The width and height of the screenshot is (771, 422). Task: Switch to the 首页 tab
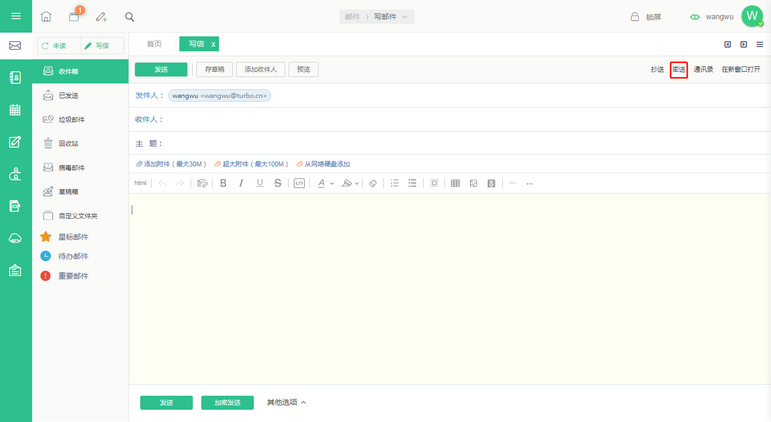[154, 44]
